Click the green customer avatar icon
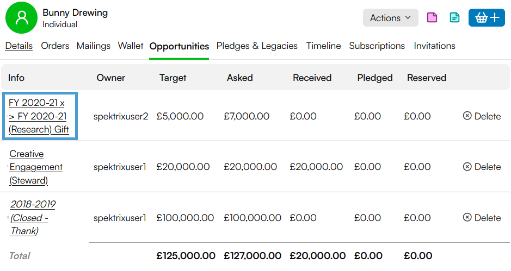Viewport: 511px width, 271px height. click(x=22, y=17)
